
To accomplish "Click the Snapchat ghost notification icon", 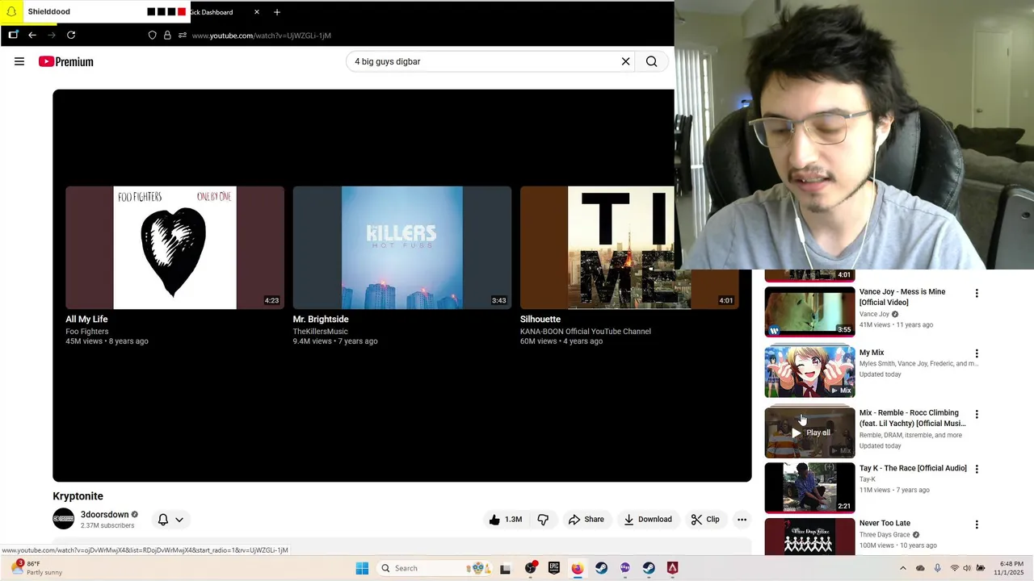I will [11, 11].
